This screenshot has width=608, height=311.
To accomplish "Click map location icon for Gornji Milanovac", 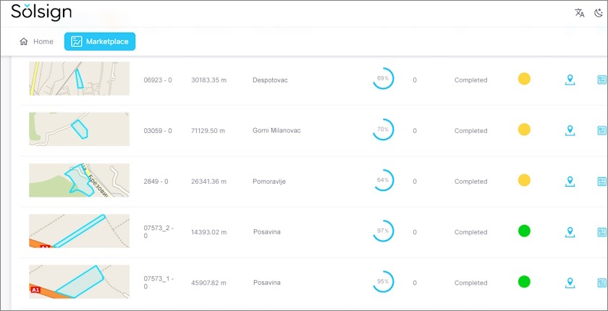I will coord(570,130).
